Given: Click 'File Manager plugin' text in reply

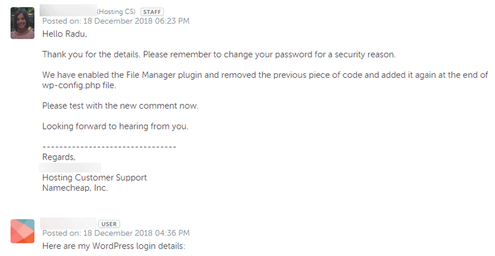Looking at the screenshot, I should point(164,75).
